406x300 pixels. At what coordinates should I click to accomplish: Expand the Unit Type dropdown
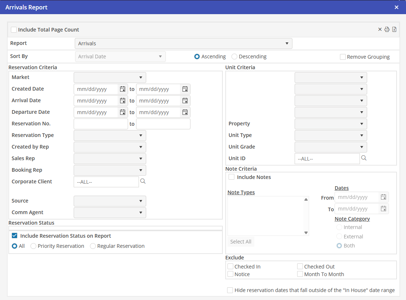pos(331,136)
